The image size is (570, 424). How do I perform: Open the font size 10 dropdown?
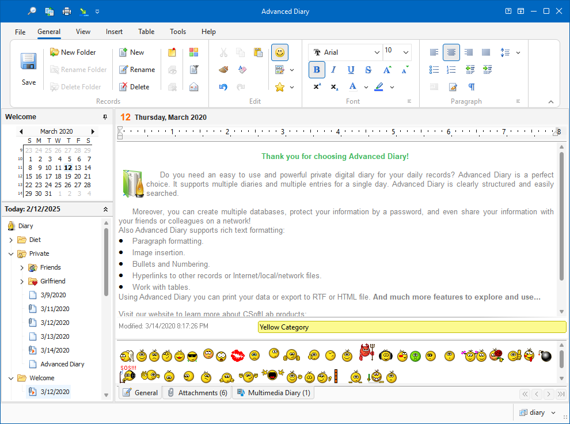click(406, 52)
